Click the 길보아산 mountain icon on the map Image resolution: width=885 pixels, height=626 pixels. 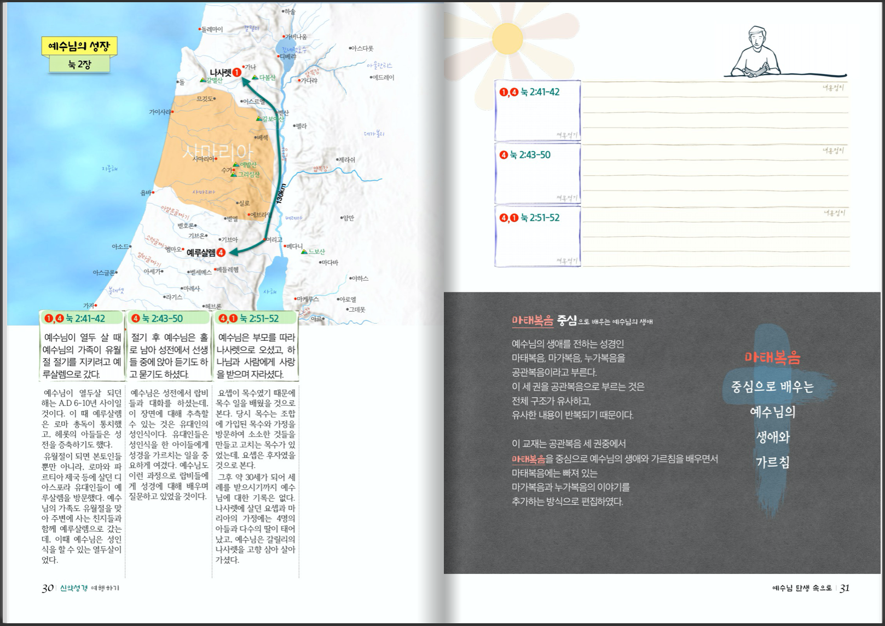click(259, 118)
